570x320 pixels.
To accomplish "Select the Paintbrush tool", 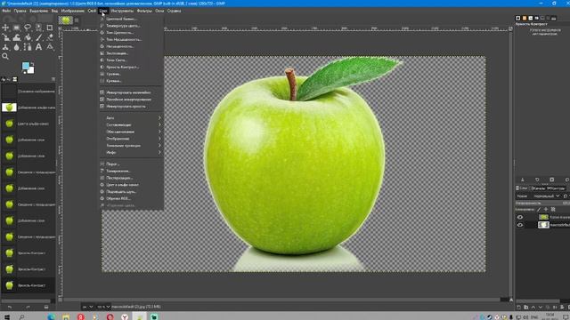I will pos(38,37).
